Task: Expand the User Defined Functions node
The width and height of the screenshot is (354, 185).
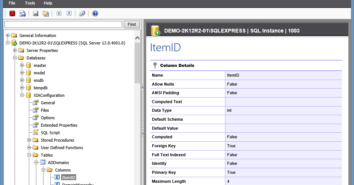Action: coord(29,147)
